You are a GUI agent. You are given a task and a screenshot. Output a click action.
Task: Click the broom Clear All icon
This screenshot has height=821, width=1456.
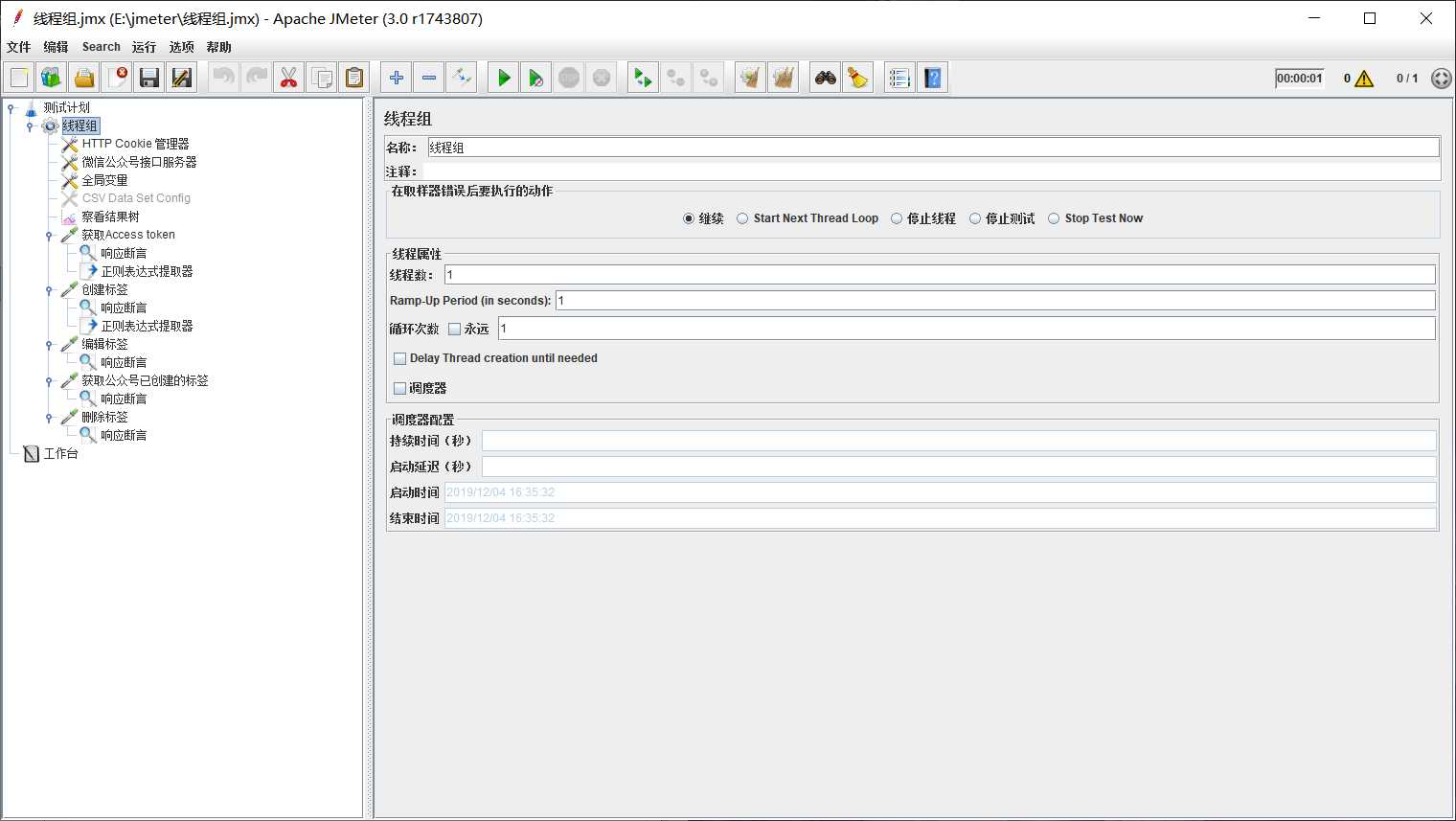858,78
